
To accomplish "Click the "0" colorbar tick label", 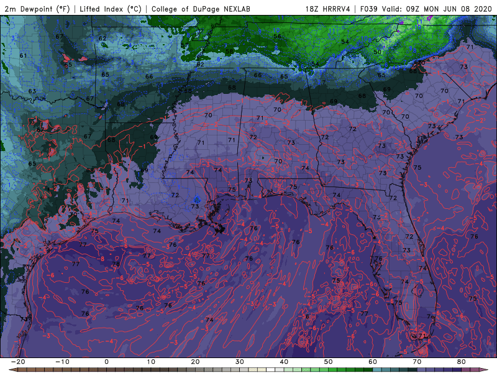I will pos(106,362).
